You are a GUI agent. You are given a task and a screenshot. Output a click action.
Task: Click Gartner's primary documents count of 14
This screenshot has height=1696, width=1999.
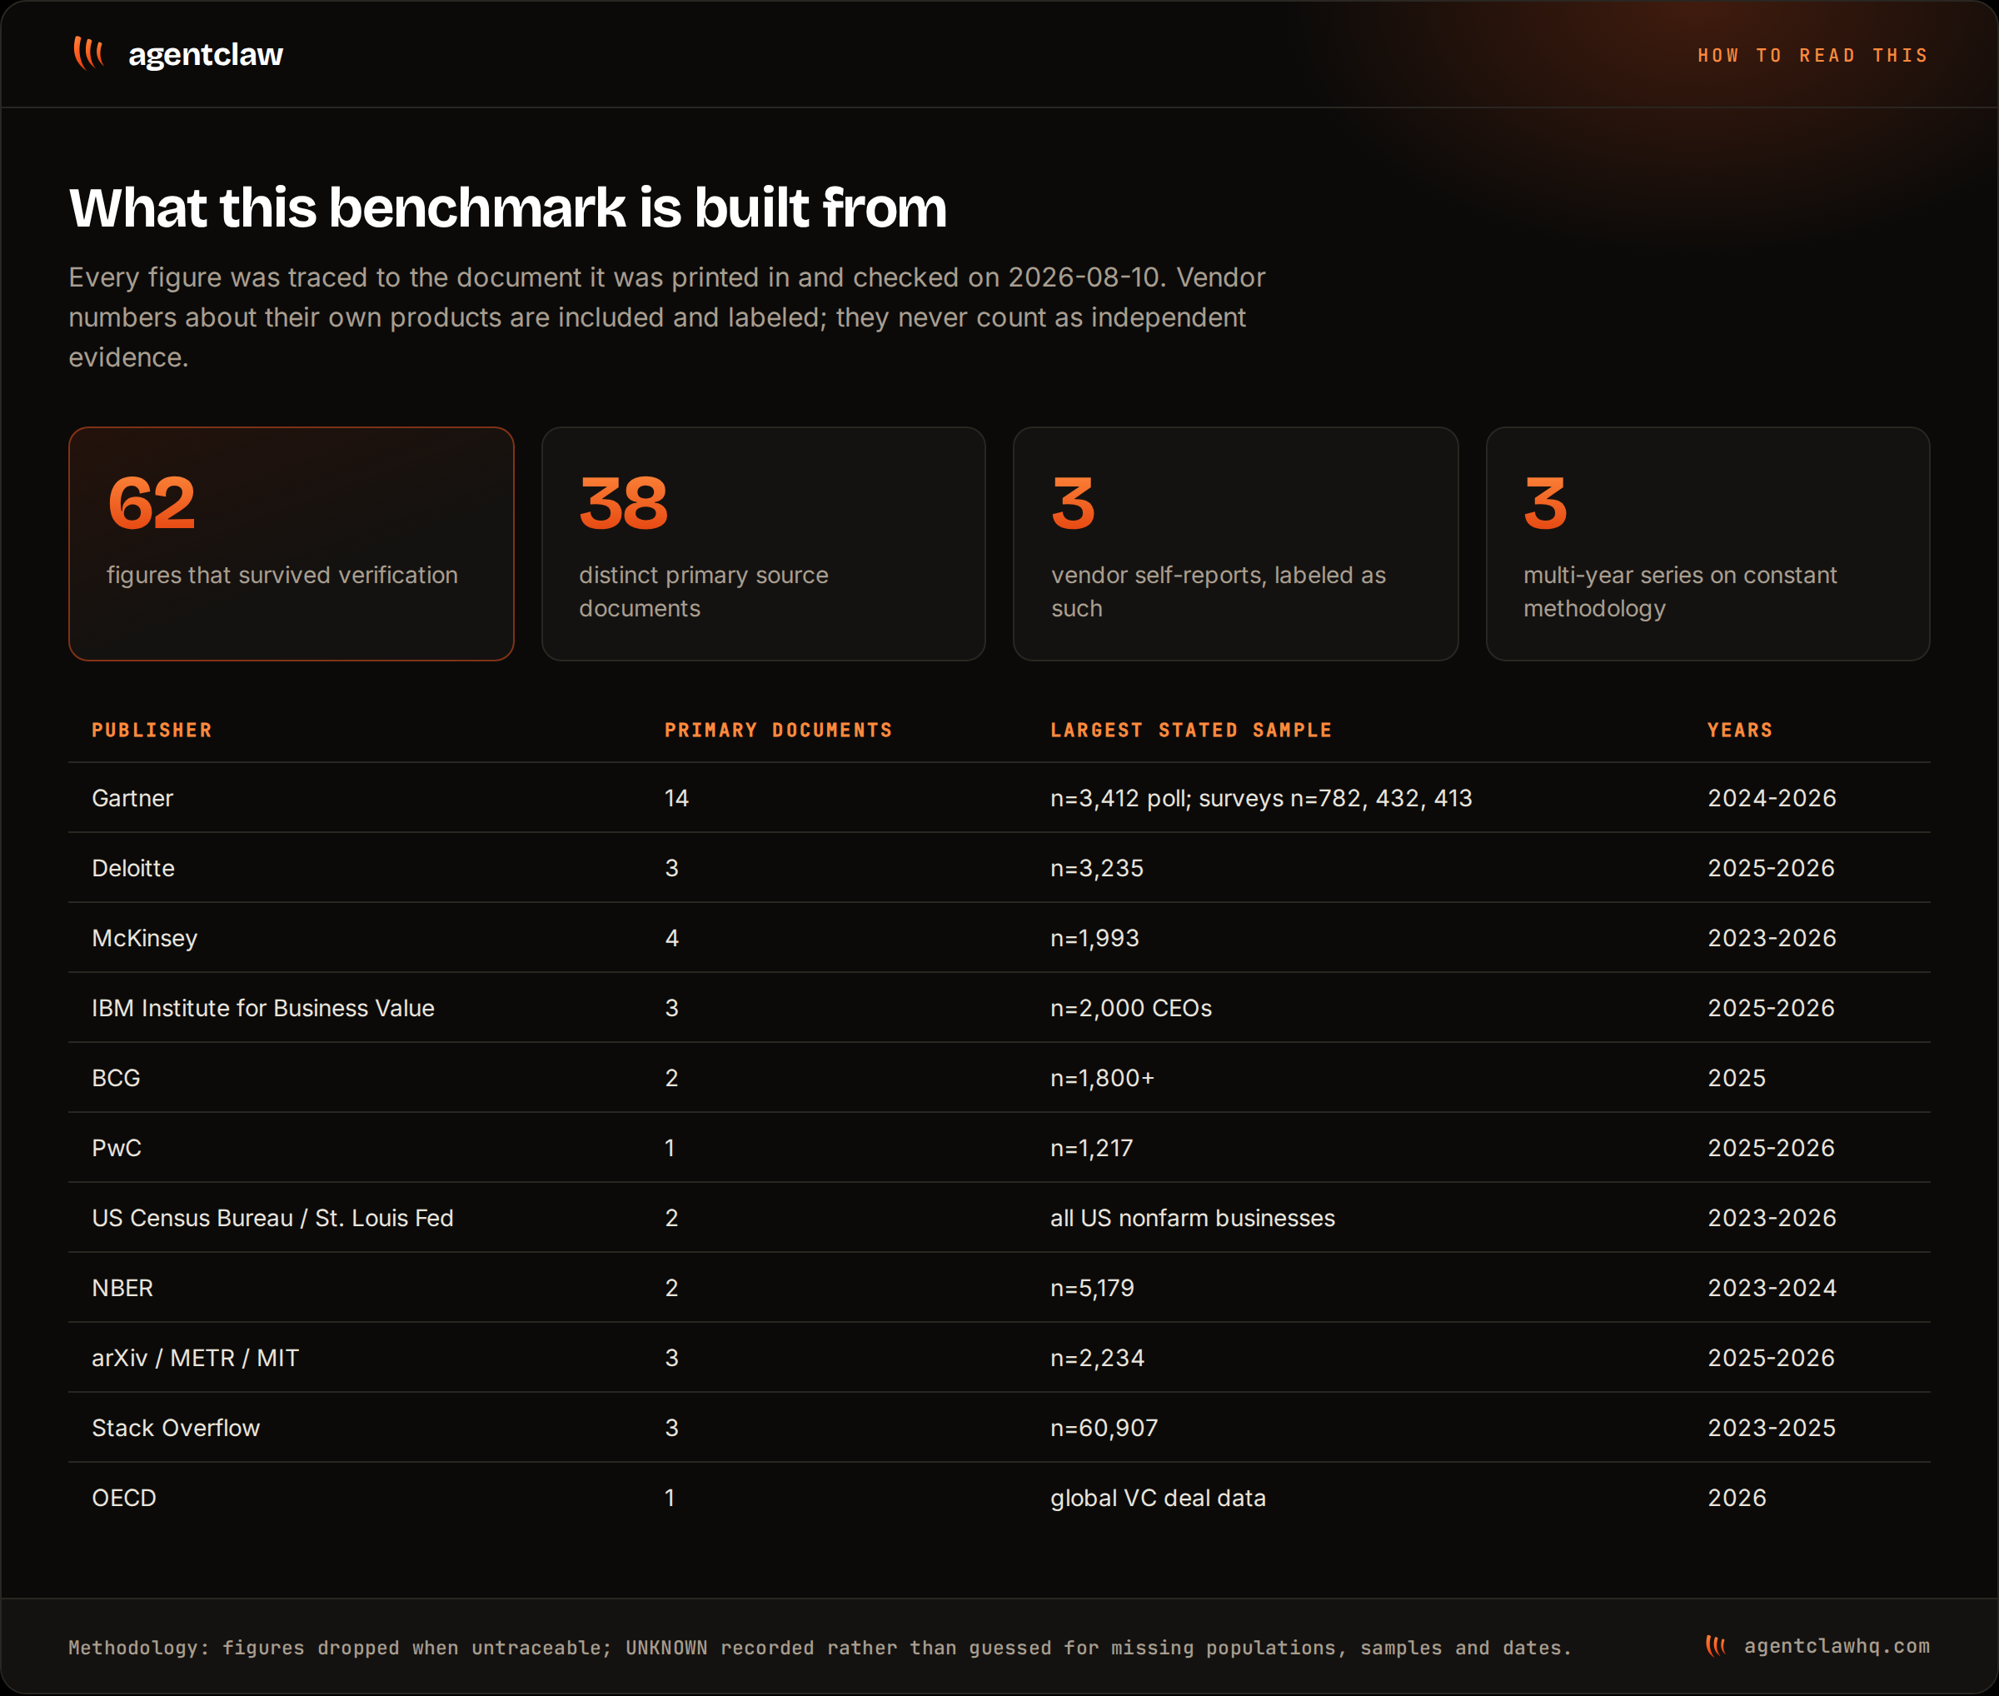[677, 798]
